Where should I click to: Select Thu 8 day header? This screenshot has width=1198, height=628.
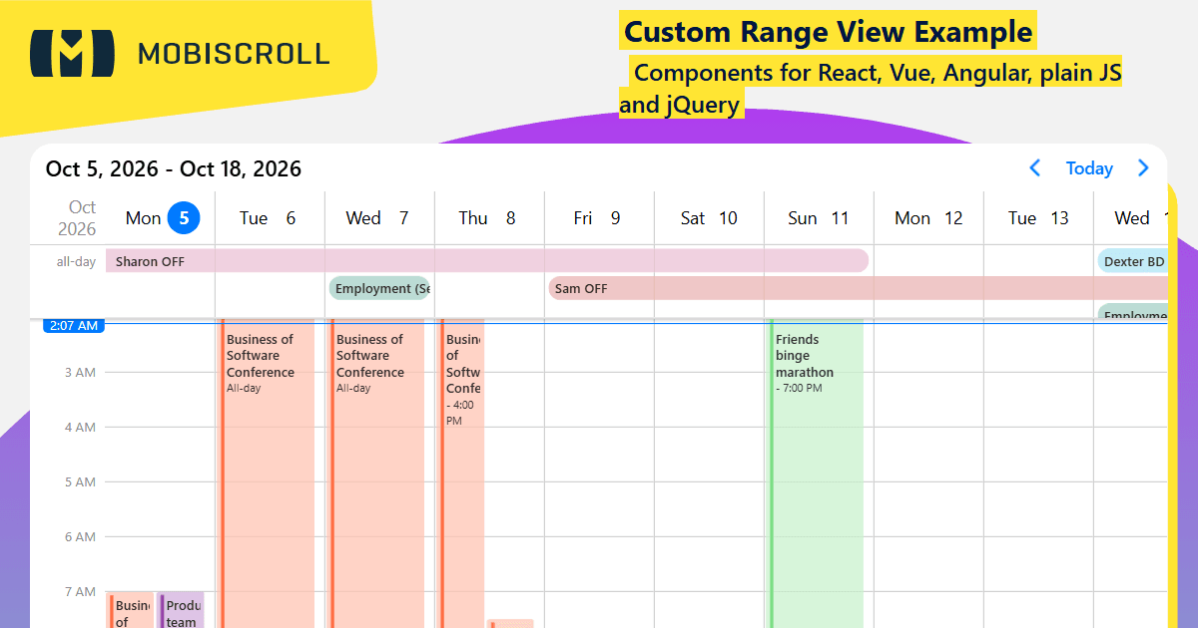point(489,218)
